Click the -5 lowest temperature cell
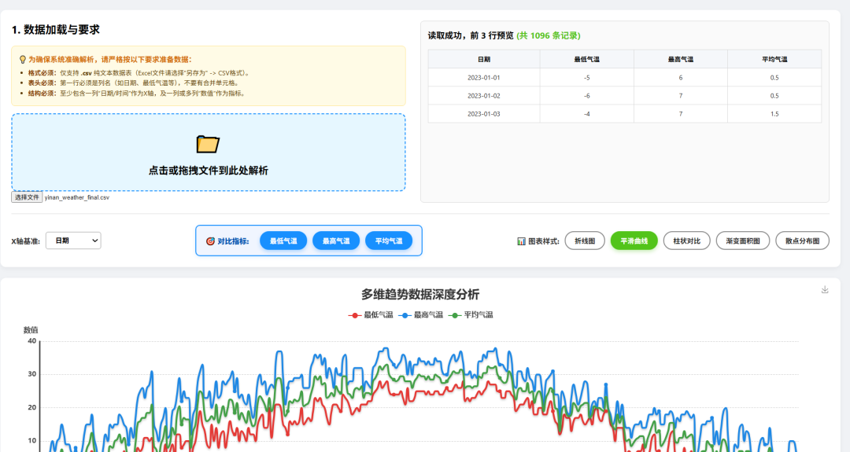 coord(587,77)
